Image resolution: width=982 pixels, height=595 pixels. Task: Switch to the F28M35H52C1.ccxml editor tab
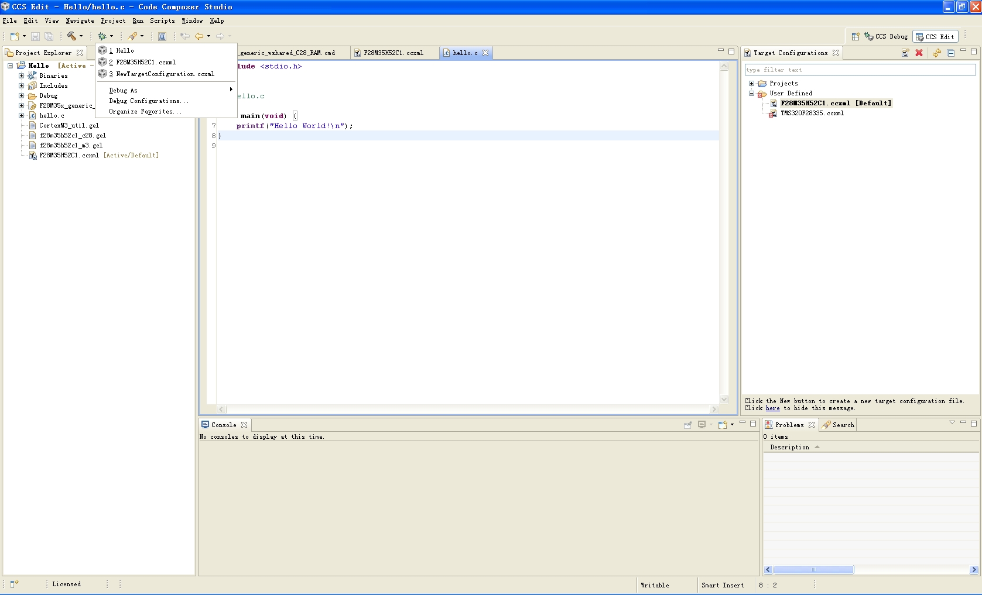click(x=393, y=53)
